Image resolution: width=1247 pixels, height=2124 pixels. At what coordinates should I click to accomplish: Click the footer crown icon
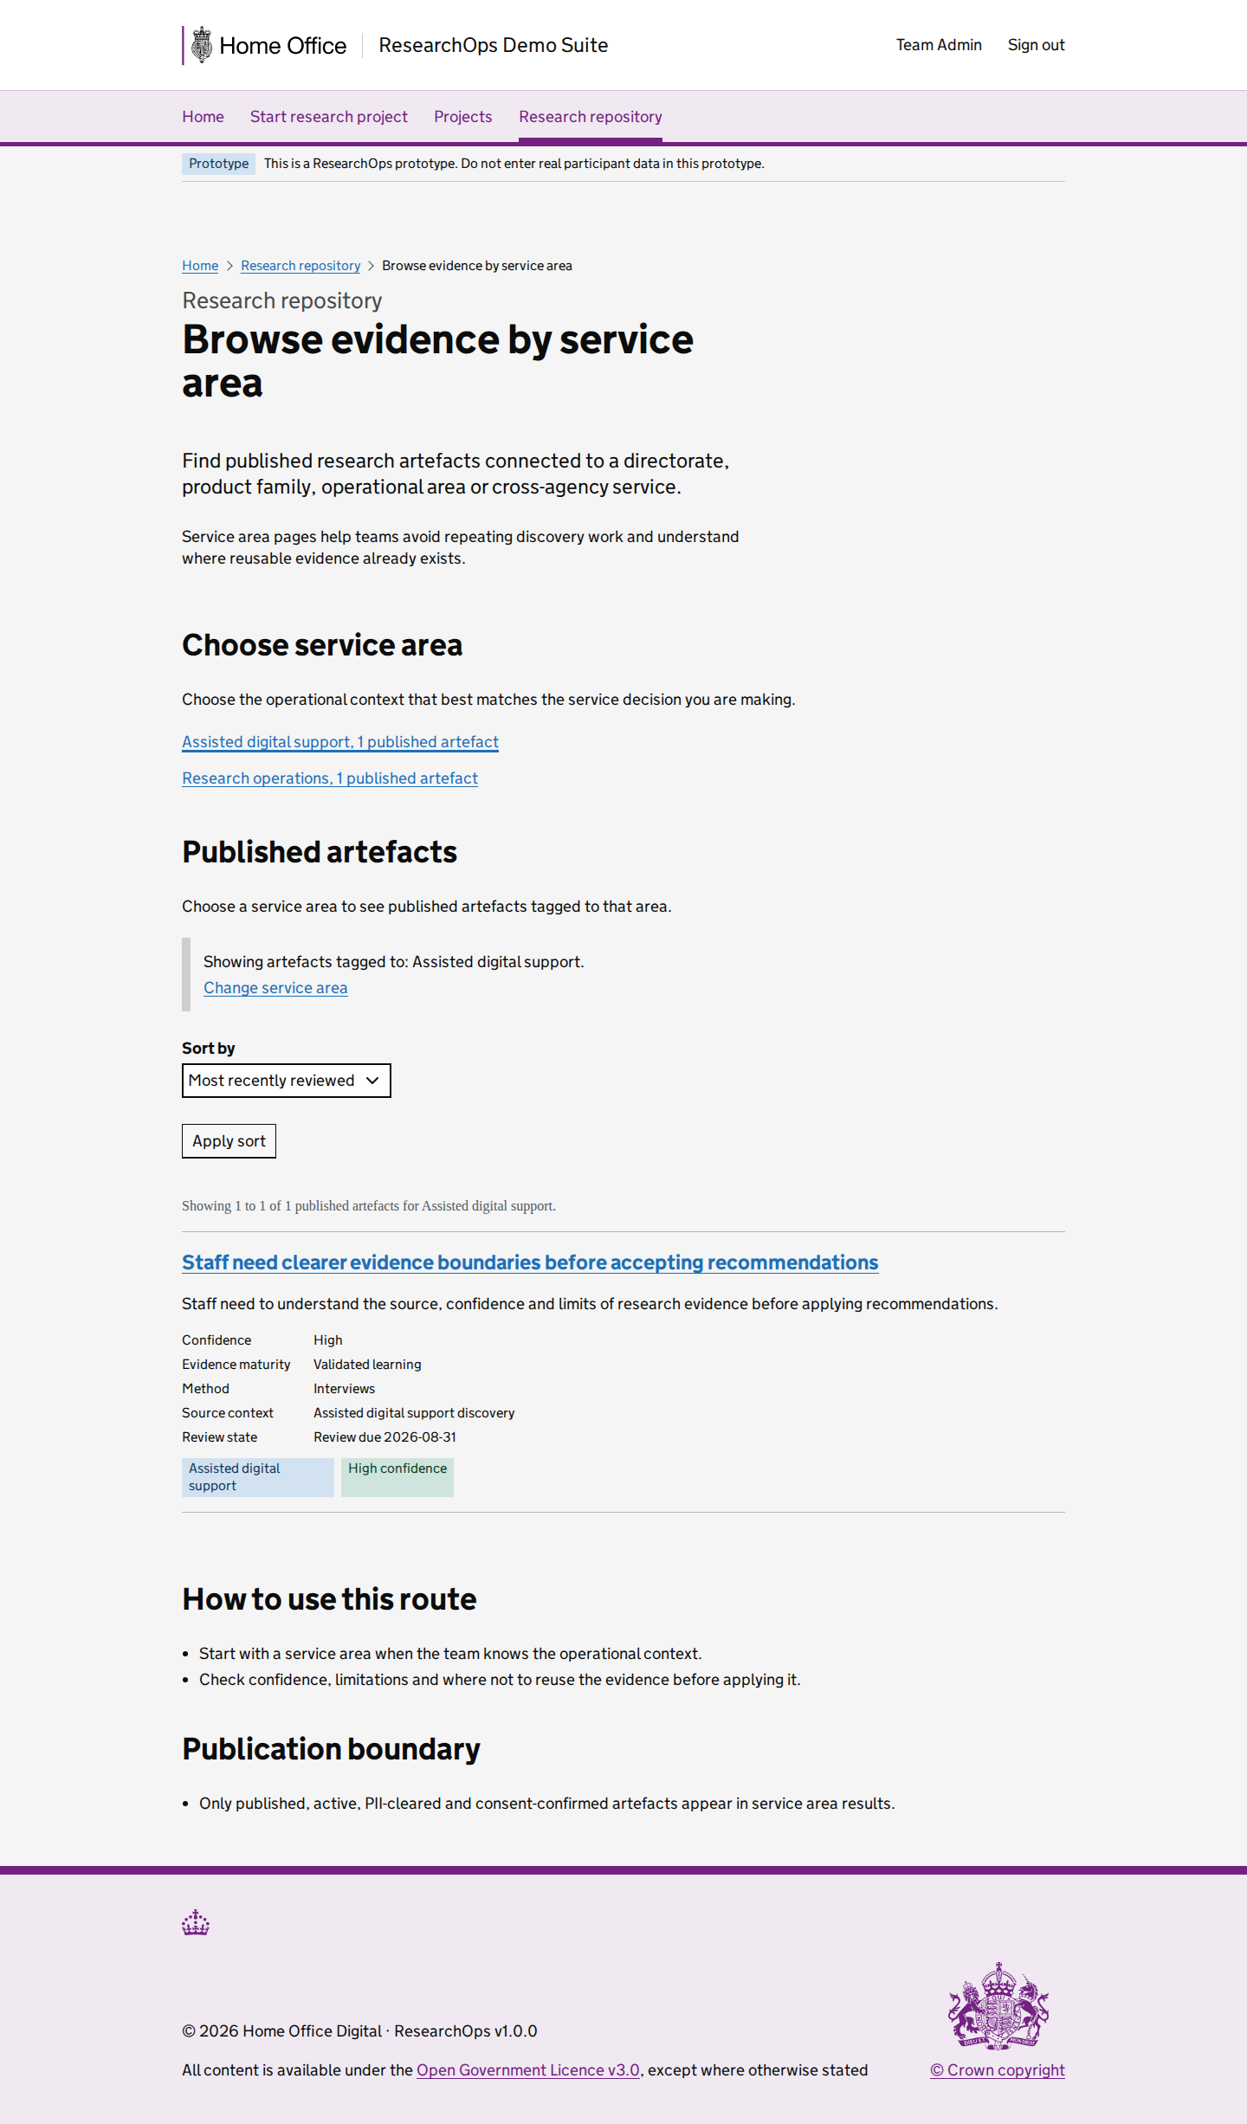click(x=196, y=1923)
